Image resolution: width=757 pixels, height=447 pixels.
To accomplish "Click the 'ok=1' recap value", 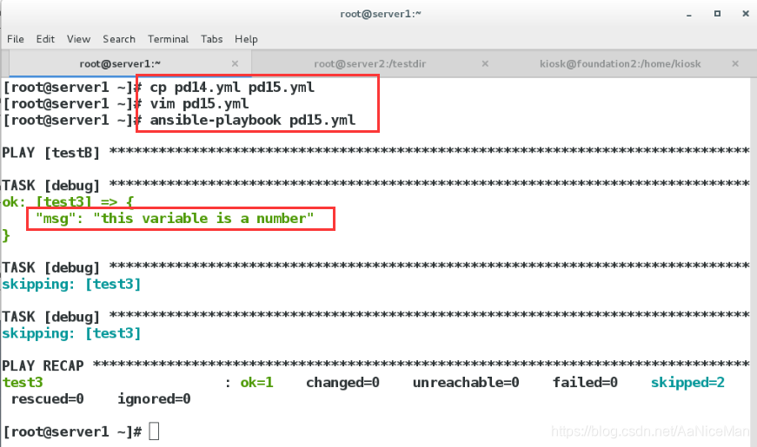I will coord(257,383).
